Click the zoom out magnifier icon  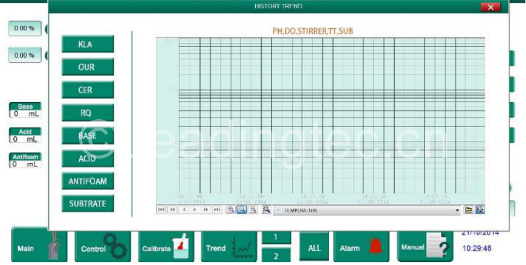click(x=253, y=210)
